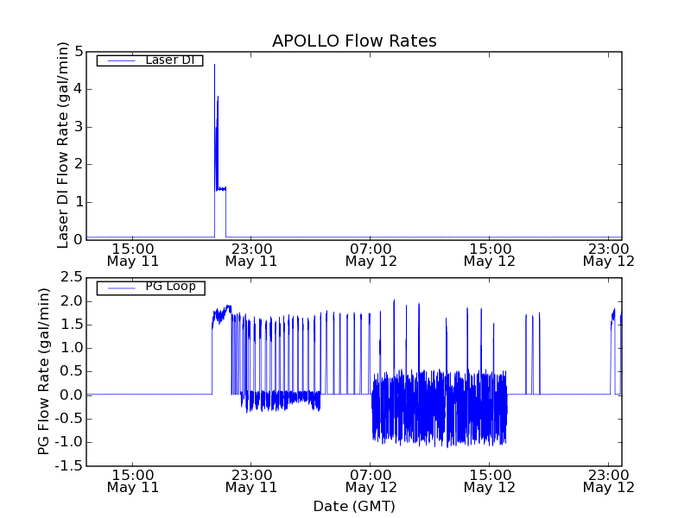The width and height of the screenshot is (691, 518).
Task: Click the '0' tick label on the top plot
Action: point(79,240)
